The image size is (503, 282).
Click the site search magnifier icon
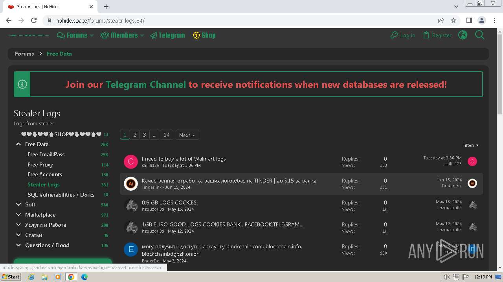[479, 35]
